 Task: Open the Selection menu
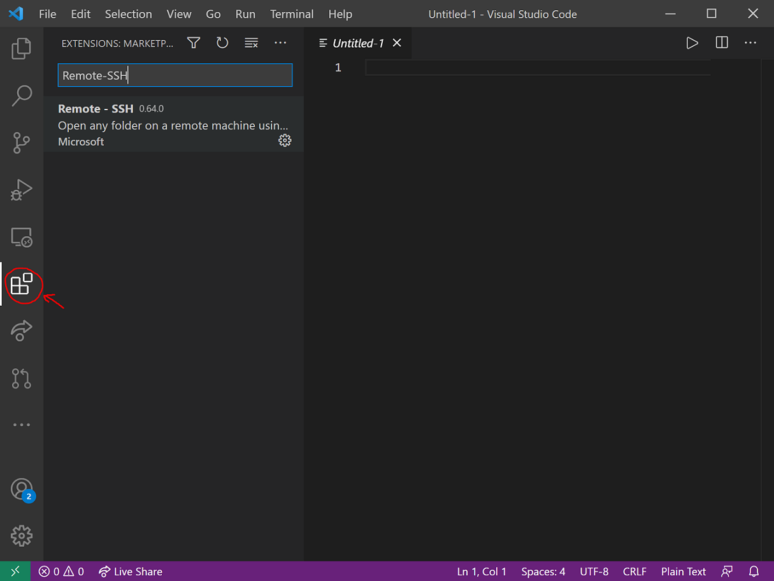click(x=129, y=14)
